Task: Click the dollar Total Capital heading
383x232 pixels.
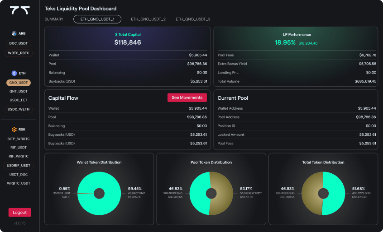Action: click(127, 34)
